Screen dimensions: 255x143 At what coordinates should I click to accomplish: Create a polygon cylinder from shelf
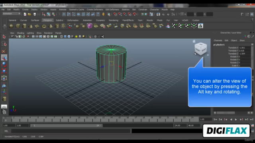[24, 26]
